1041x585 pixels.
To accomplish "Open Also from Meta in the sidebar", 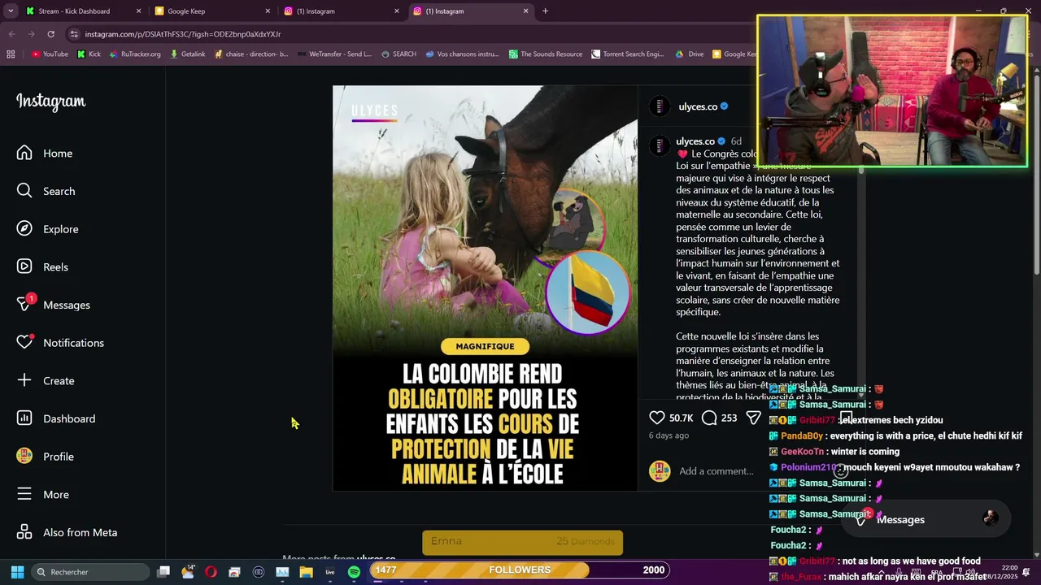I will click(68, 532).
